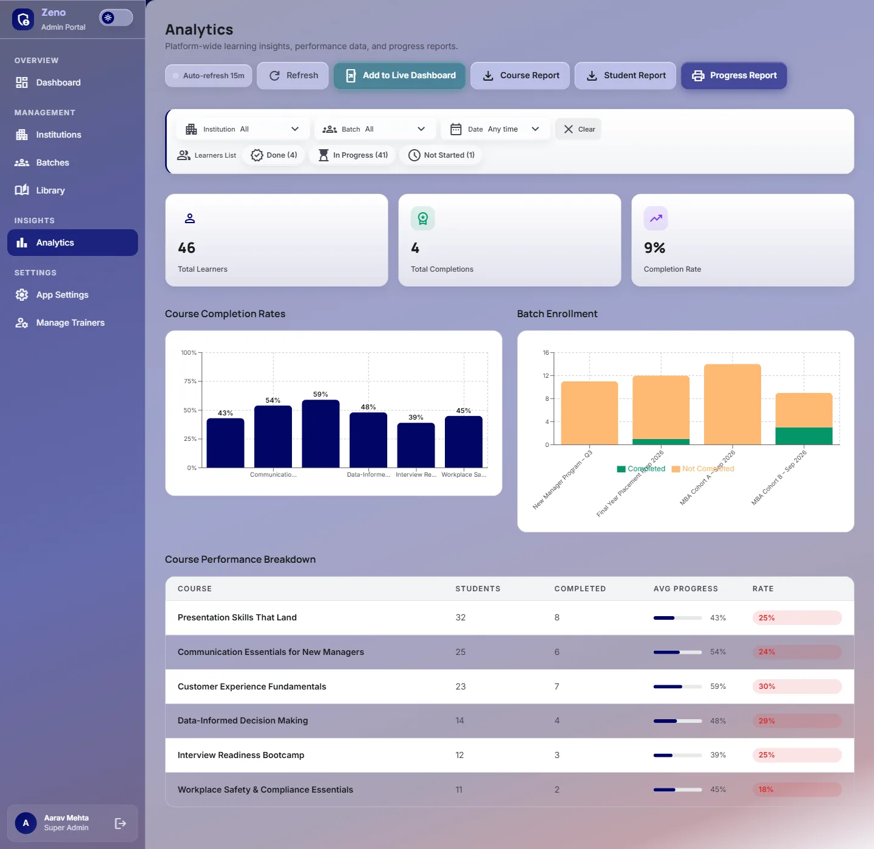Viewport: 874px width, 849px height.
Task: Toggle Auto-refresh 15m
Action: tap(208, 76)
